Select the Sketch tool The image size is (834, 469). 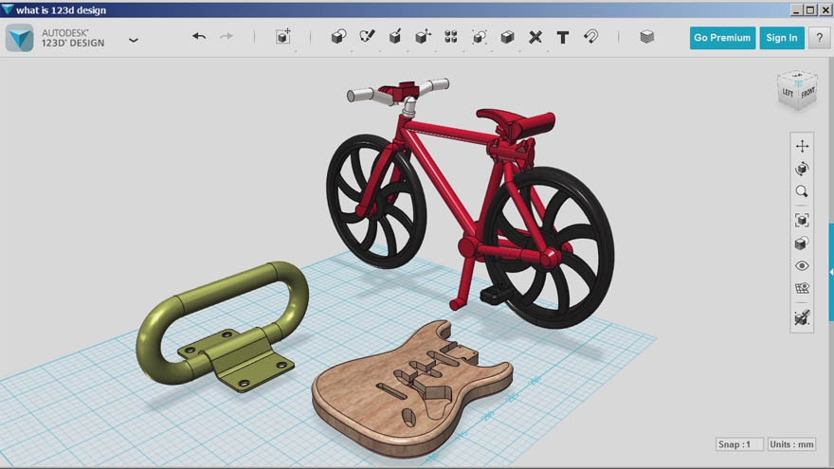(x=367, y=37)
